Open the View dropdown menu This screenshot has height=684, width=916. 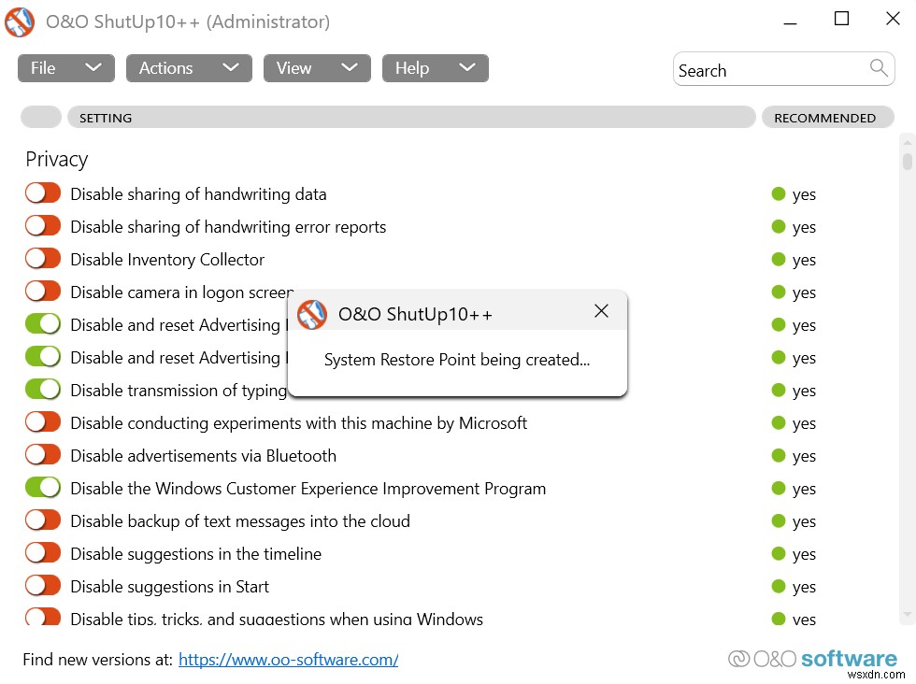[x=317, y=68]
